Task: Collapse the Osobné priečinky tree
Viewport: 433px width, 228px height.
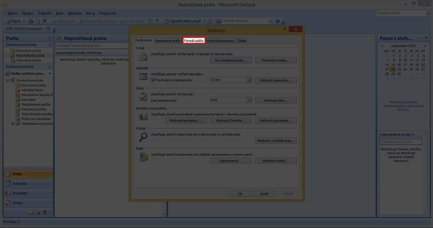Action: click(8, 81)
